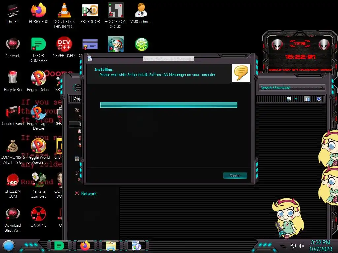Open File Explorer from the taskbar
Screen dimensions: 338x253
111,246
